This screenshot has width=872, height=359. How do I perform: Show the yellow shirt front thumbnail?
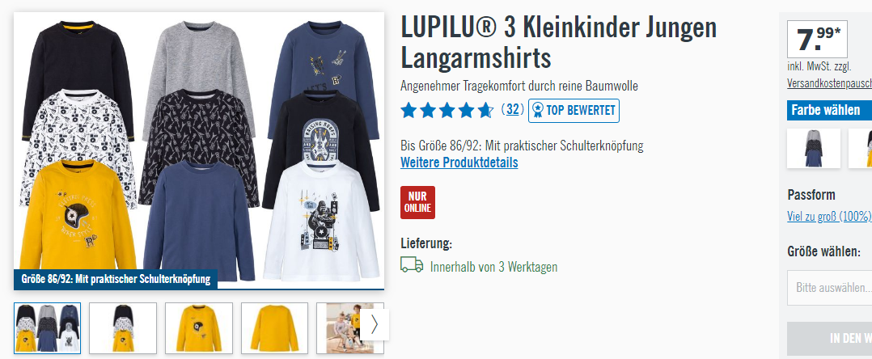tap(198, 328)
